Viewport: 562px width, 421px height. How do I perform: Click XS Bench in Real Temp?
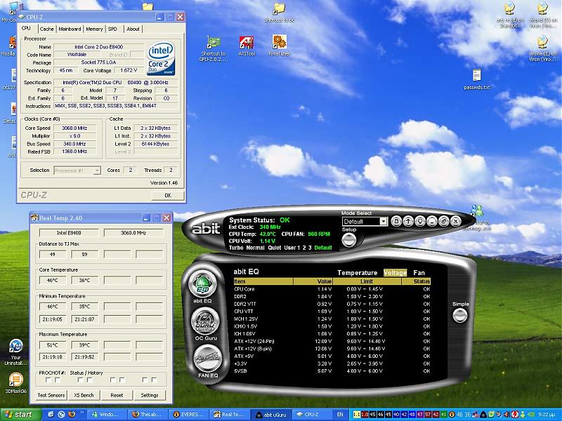(84, 395)
